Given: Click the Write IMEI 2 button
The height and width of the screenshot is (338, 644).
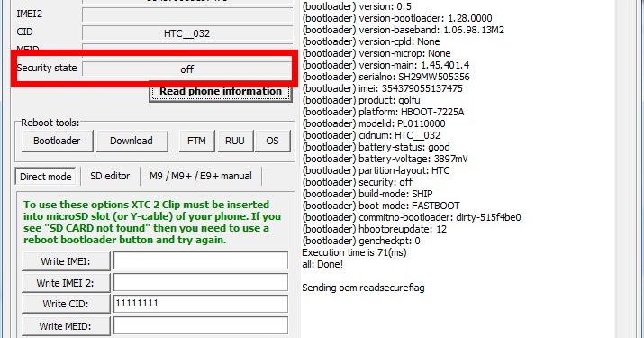Looking at the screenshot, I should tap(66, 283).
